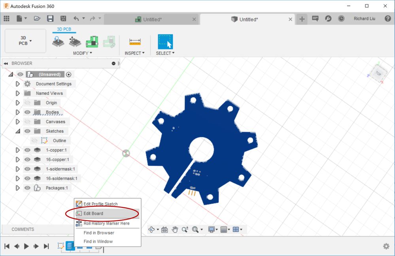Open the data panel grid icon
Image resolution: width=395 pixels, height=256 pixels.
click(x=6, y=19)
